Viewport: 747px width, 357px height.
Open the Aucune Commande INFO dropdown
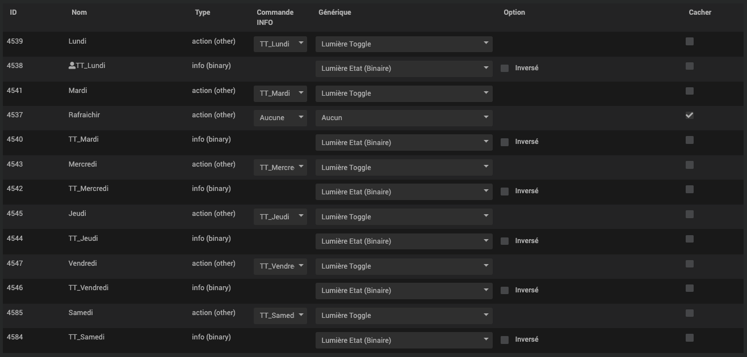click(280, 118)
